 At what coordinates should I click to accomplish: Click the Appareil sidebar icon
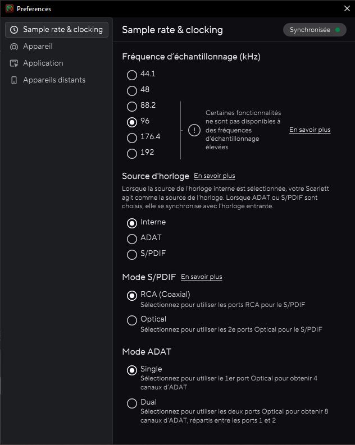pos(13,47)
